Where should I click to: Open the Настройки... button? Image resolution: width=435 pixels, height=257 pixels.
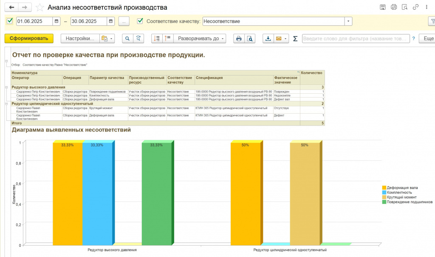pyautogui.click(x=80, y=39)
